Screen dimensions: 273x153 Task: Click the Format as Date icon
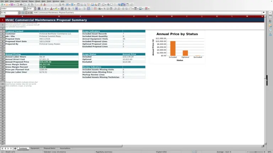coord(111,8)
